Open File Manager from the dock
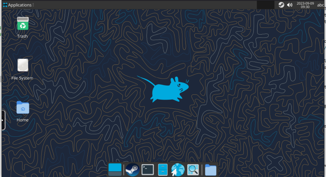The height and width of the screenshot is (177, 326). 163,169
